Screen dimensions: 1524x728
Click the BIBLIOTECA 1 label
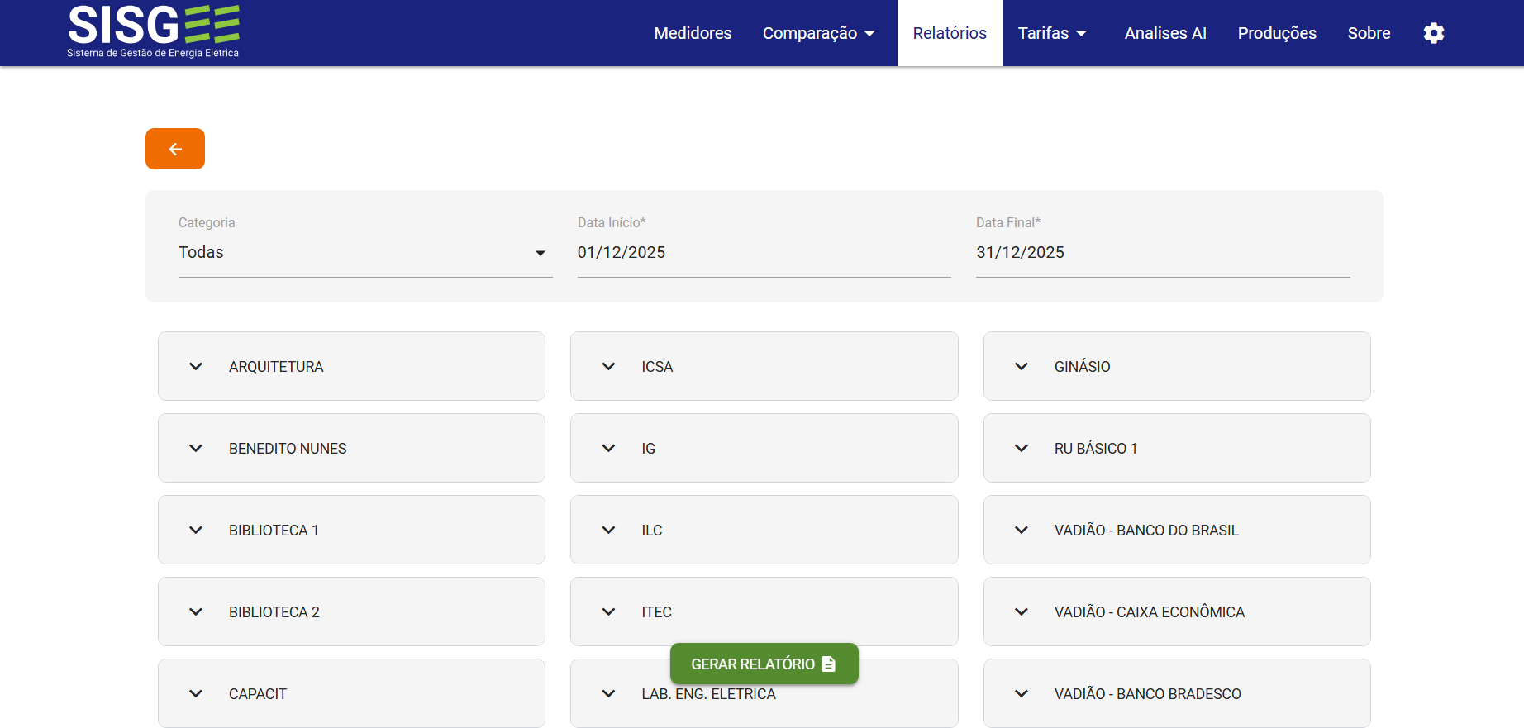tap(274, 530)
